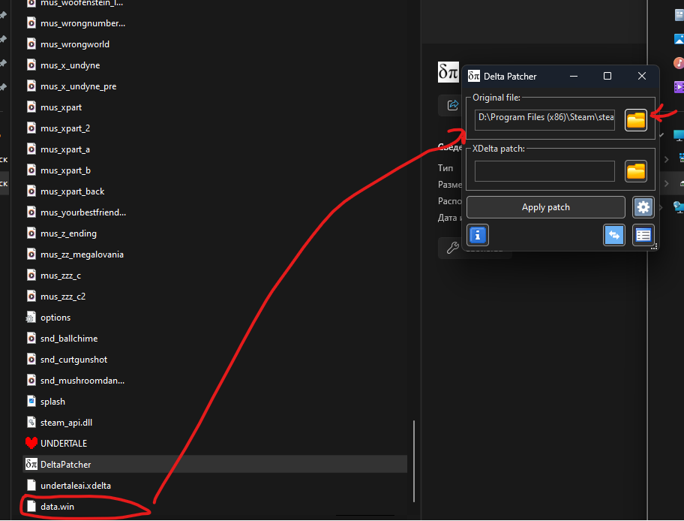Click the DeltaPatcher file list icon
Image resolution: width=684 pixels, height=521 pixels.
point(31,464)
